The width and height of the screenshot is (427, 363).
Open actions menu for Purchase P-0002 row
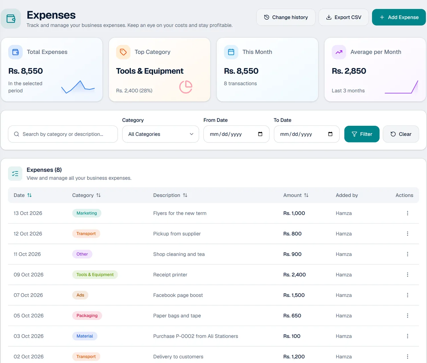(407, 336)
